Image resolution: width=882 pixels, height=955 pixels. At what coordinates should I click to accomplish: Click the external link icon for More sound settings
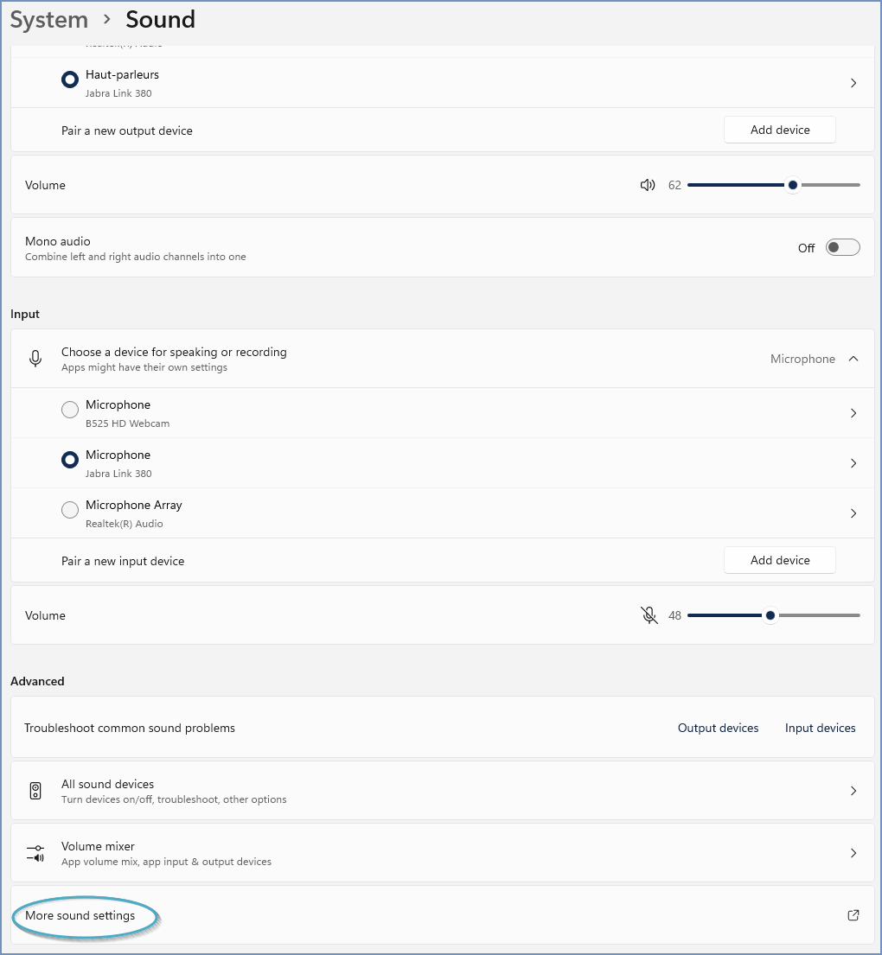(x=853, y=914)
